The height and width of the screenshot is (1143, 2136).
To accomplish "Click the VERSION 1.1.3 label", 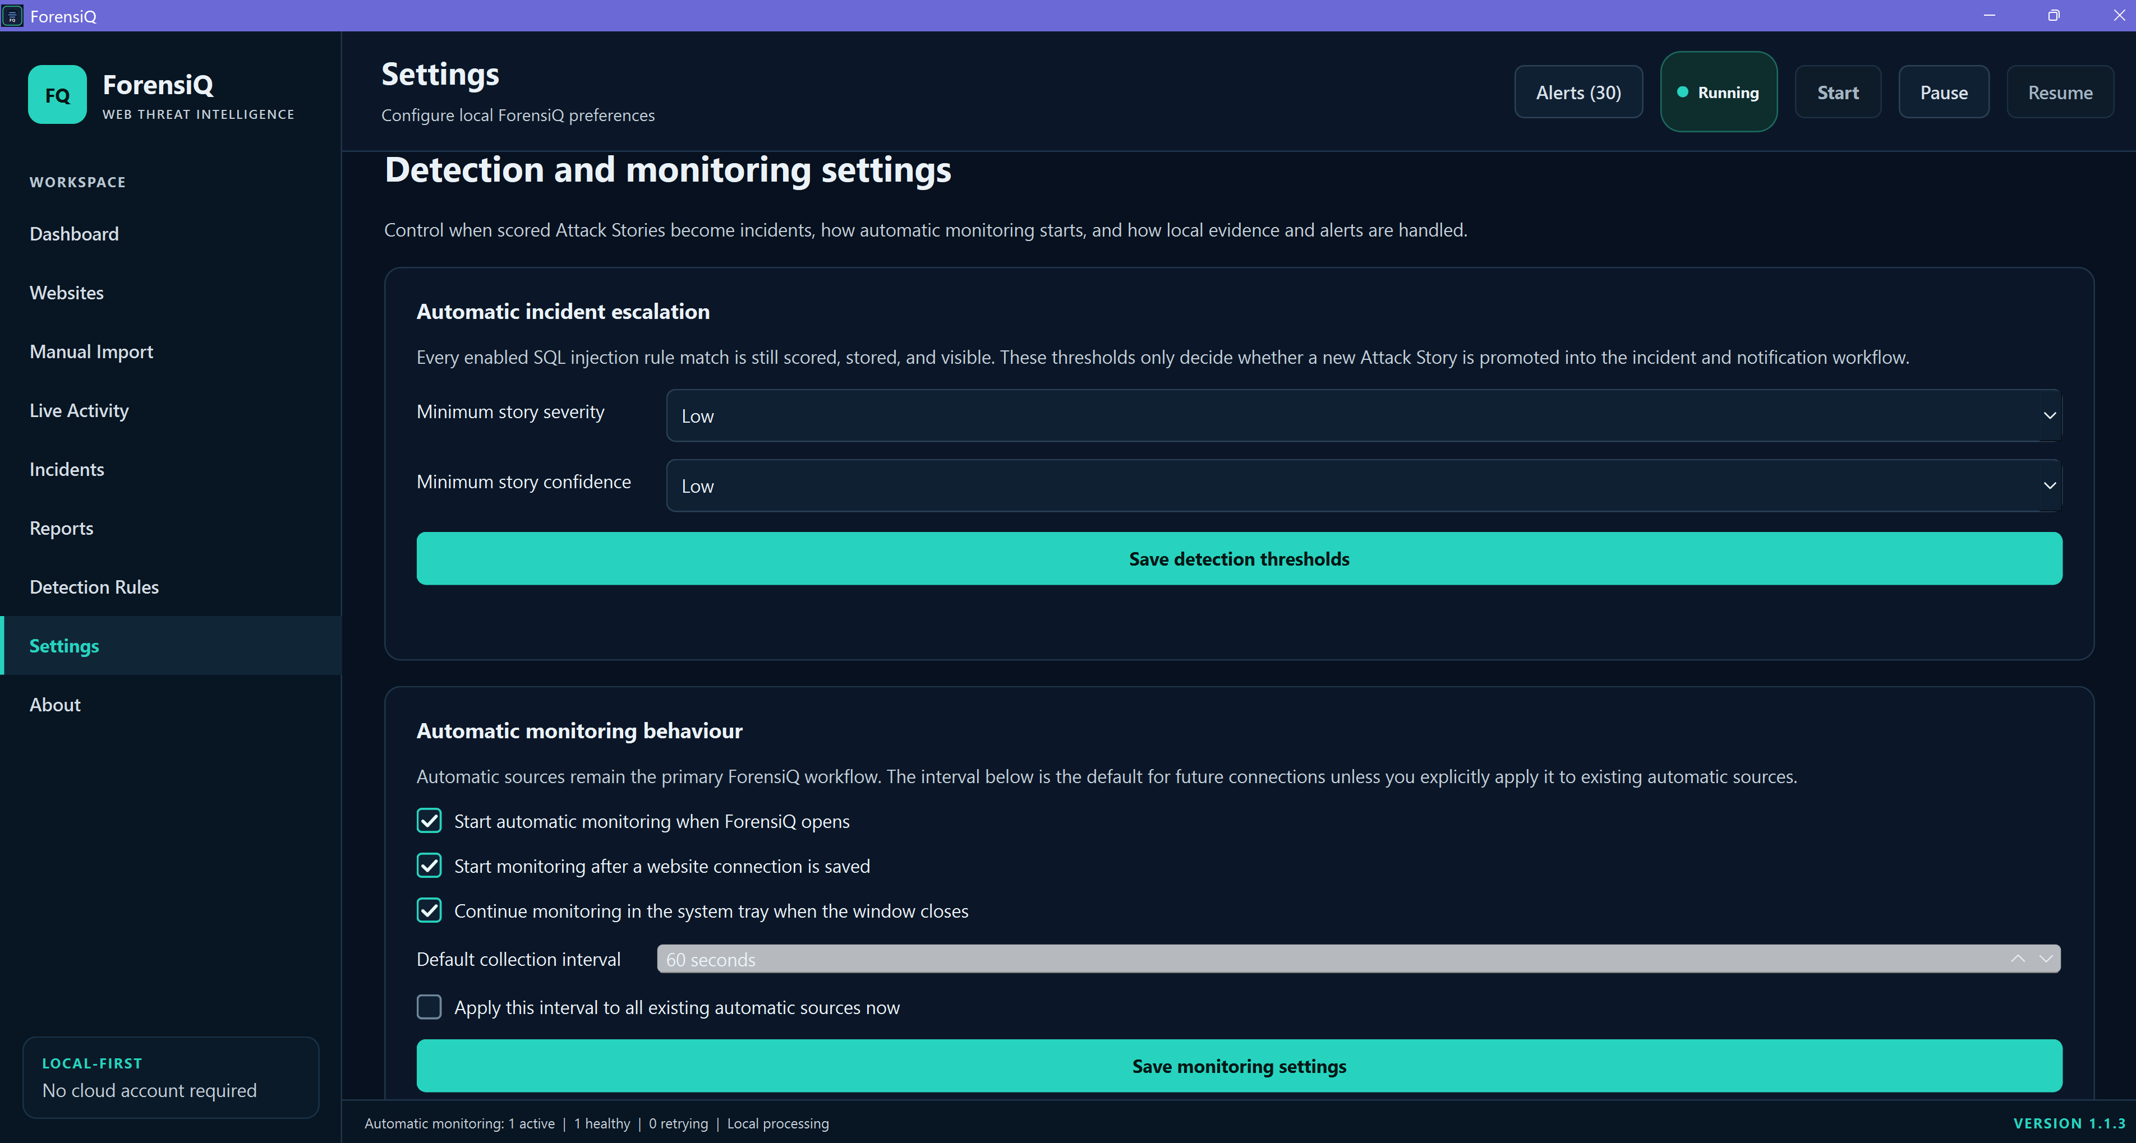I will coord(2070,1123).
